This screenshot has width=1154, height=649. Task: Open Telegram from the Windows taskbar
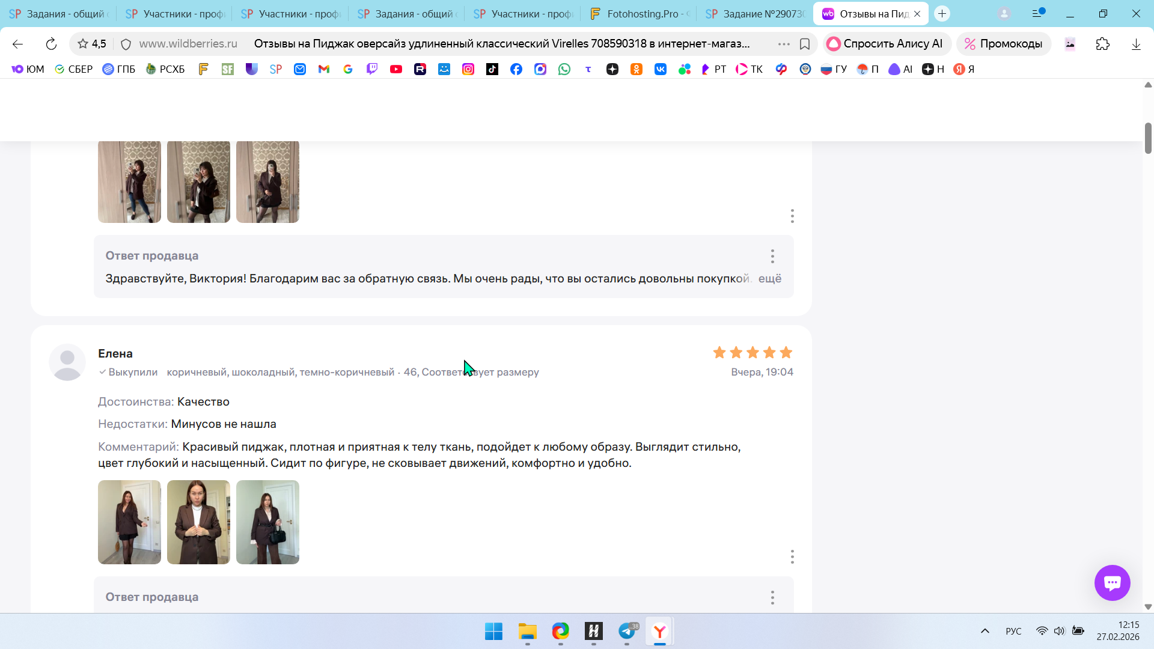tap(627, 631)
